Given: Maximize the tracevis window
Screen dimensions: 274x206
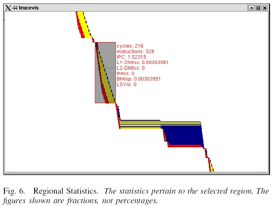Looking at the screenshot, I should pyautogui.click(x=258, y=8).
